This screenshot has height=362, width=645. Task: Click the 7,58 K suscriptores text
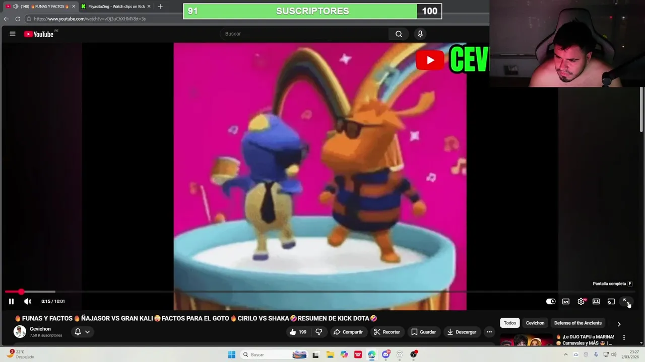point(46,335)
